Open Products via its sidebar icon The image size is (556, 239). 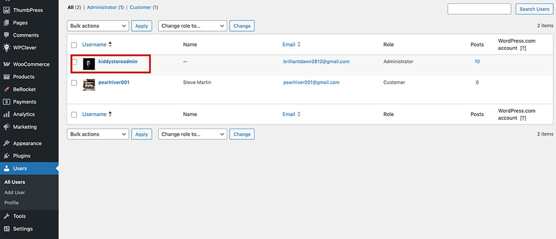pyautogui.click(x=7, y=77)
